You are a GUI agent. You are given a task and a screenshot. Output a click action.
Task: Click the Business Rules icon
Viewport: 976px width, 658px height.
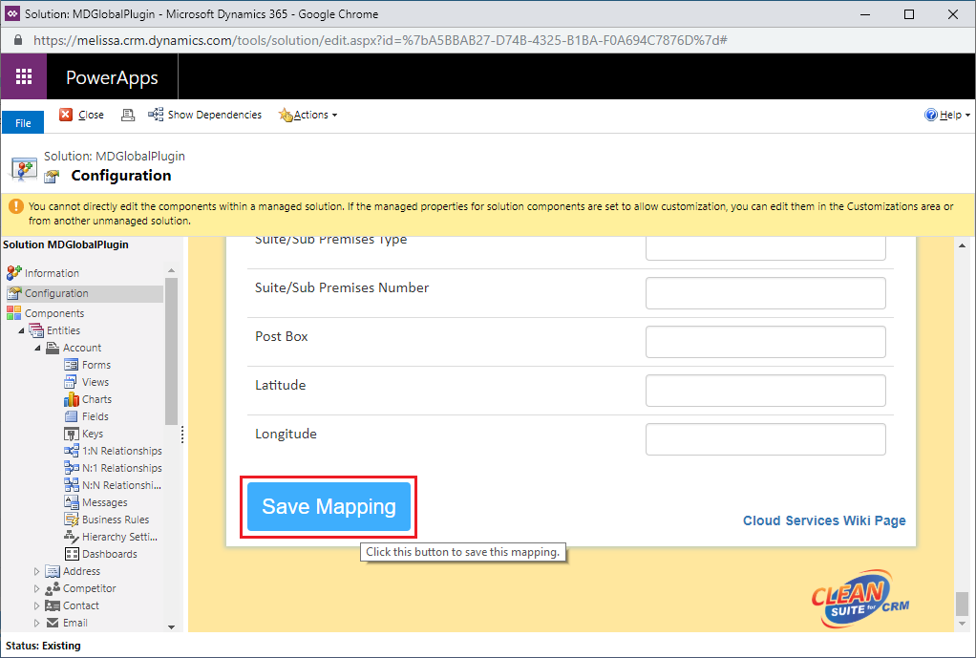pos(71,520)
